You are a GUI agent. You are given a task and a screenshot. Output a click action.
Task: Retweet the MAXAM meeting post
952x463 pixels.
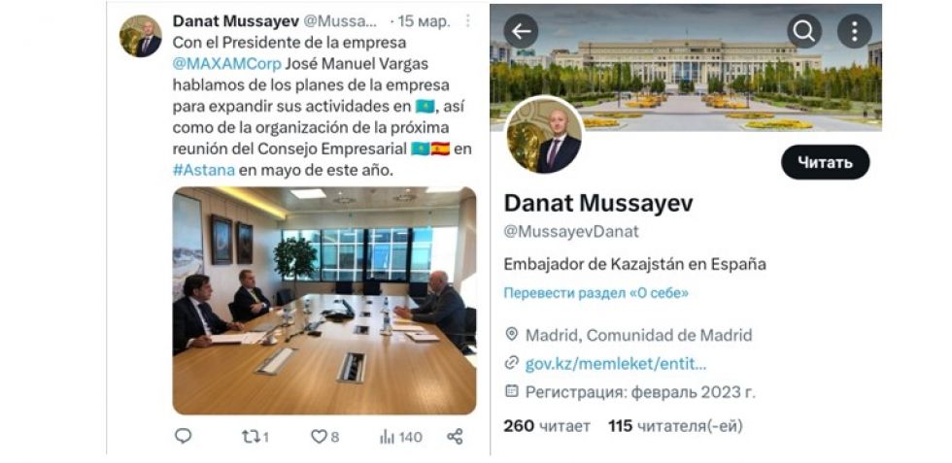pyautogui.click(x=255, y=436)
